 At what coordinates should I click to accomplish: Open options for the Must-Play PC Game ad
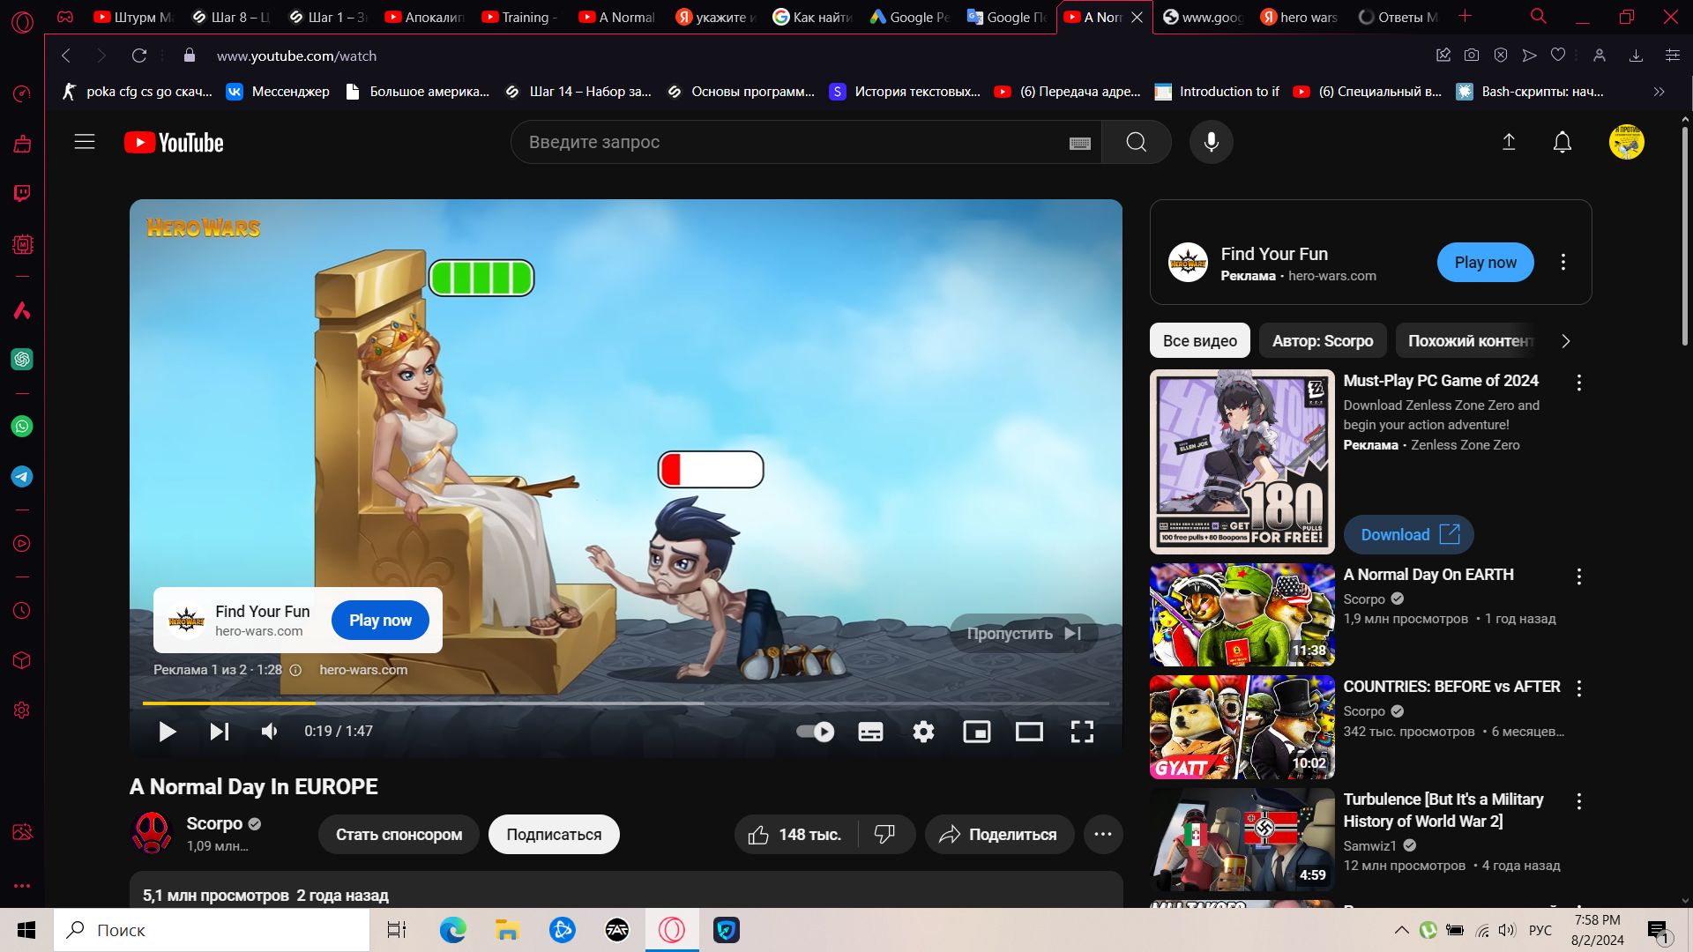click(x=1578, y=383)
